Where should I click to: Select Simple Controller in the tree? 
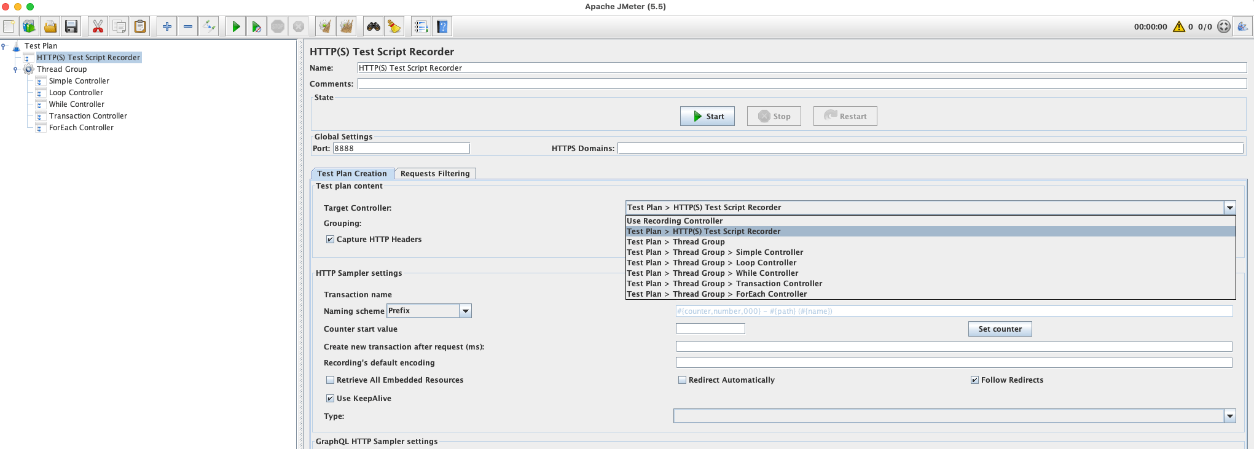79,81
